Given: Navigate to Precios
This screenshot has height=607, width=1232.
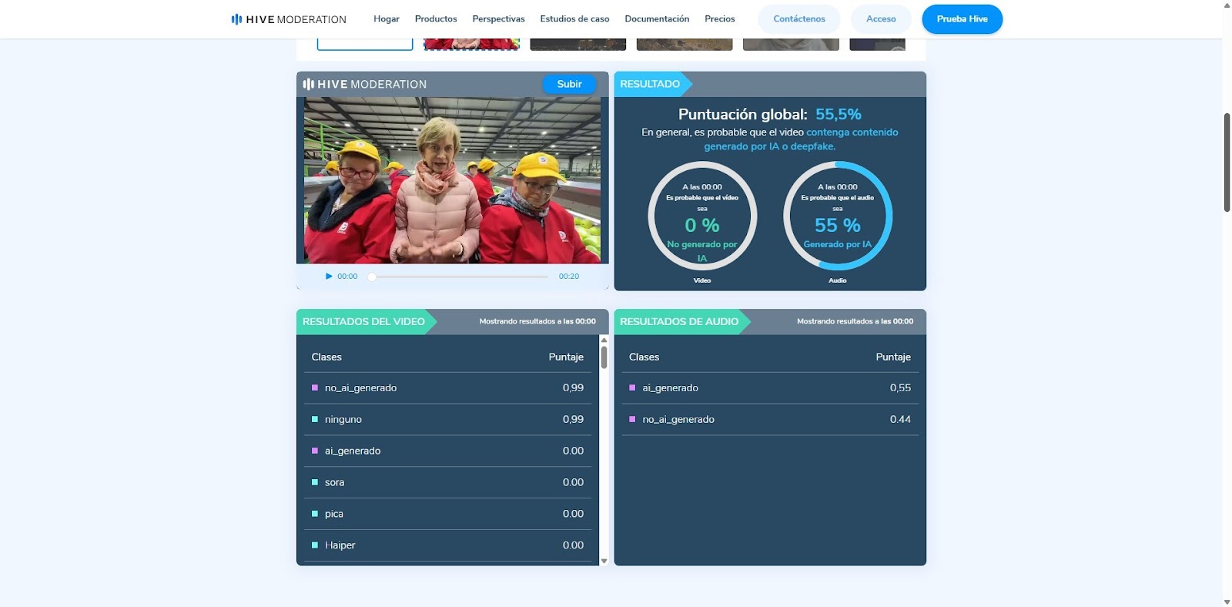Looking at the screenshot, I should click(x=719, y=18).
